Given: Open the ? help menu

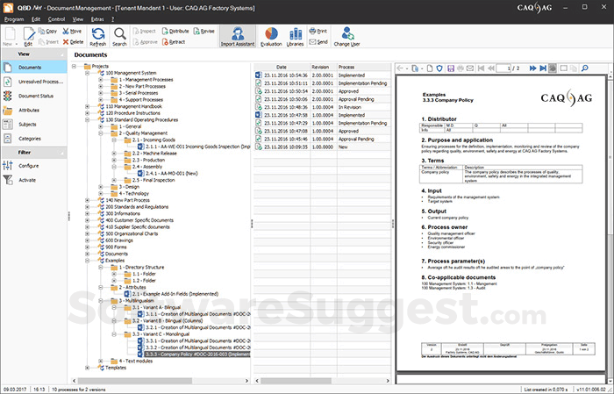Looking at the screenshot, I should 113,18.
